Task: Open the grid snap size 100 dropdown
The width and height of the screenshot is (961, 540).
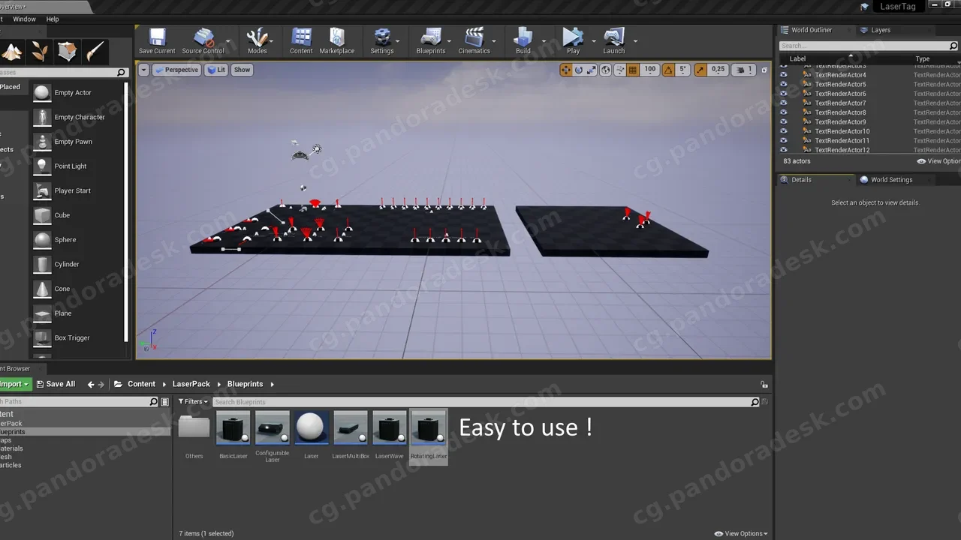Action: click(649, 70)
